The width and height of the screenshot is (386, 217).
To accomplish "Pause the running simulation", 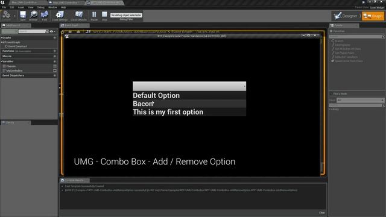I will (x=94, y=16).
